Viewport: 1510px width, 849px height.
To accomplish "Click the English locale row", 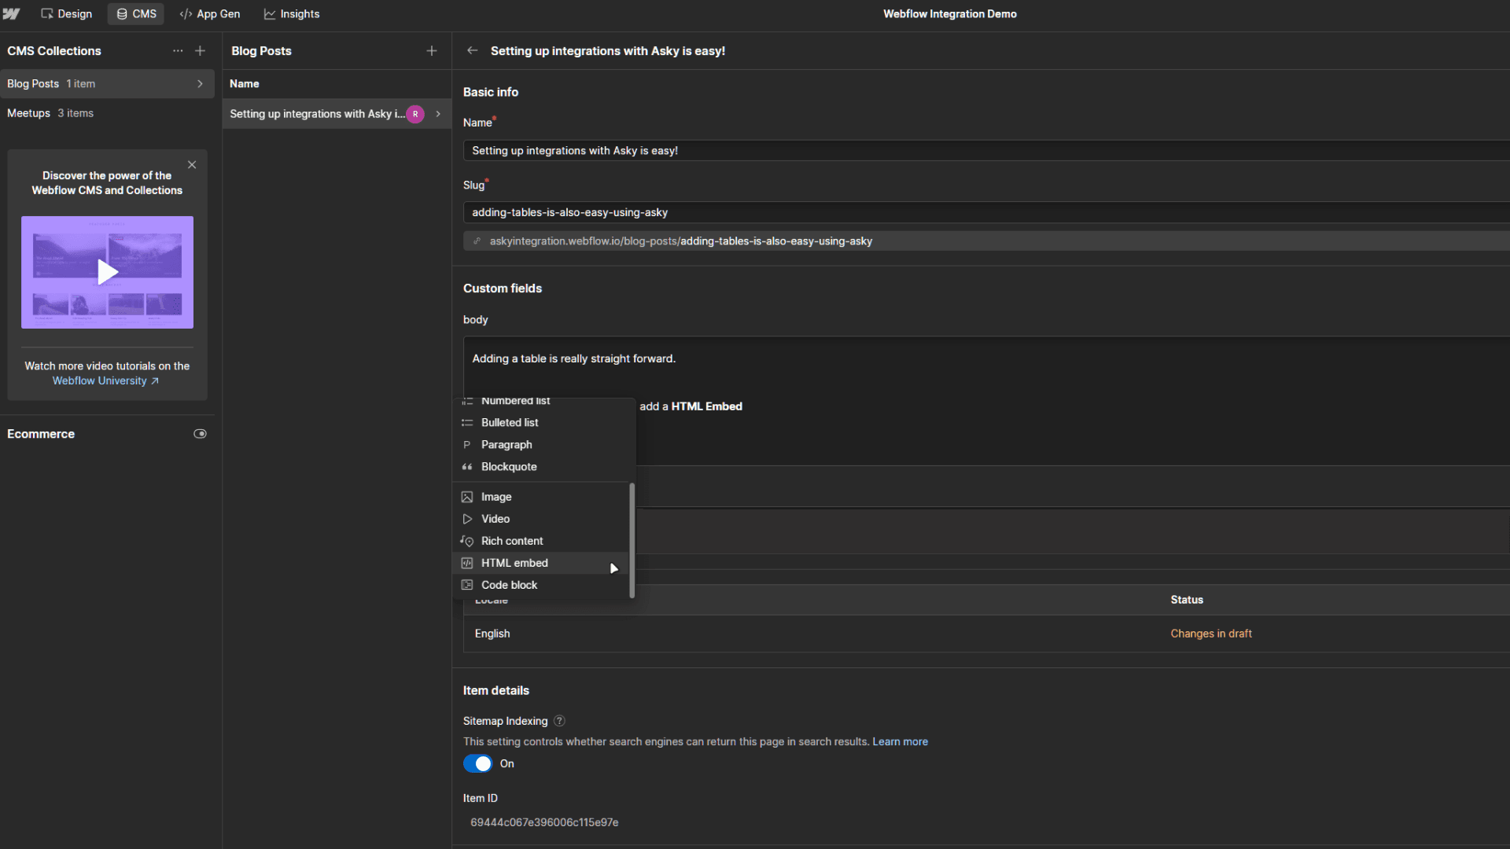I will (x=986, y=634).
